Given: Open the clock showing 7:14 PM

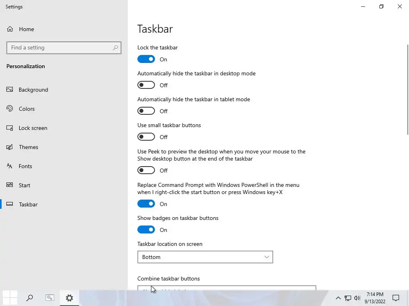Looking at the screenshot, I should pos(375,298).
